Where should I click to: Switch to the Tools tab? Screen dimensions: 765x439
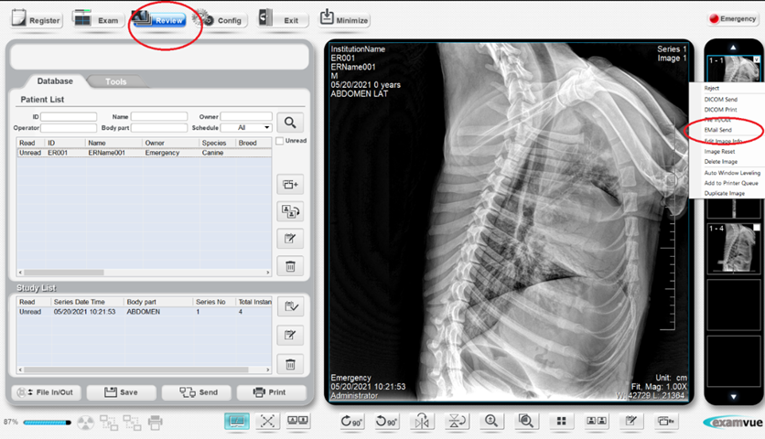coord(115,81)
